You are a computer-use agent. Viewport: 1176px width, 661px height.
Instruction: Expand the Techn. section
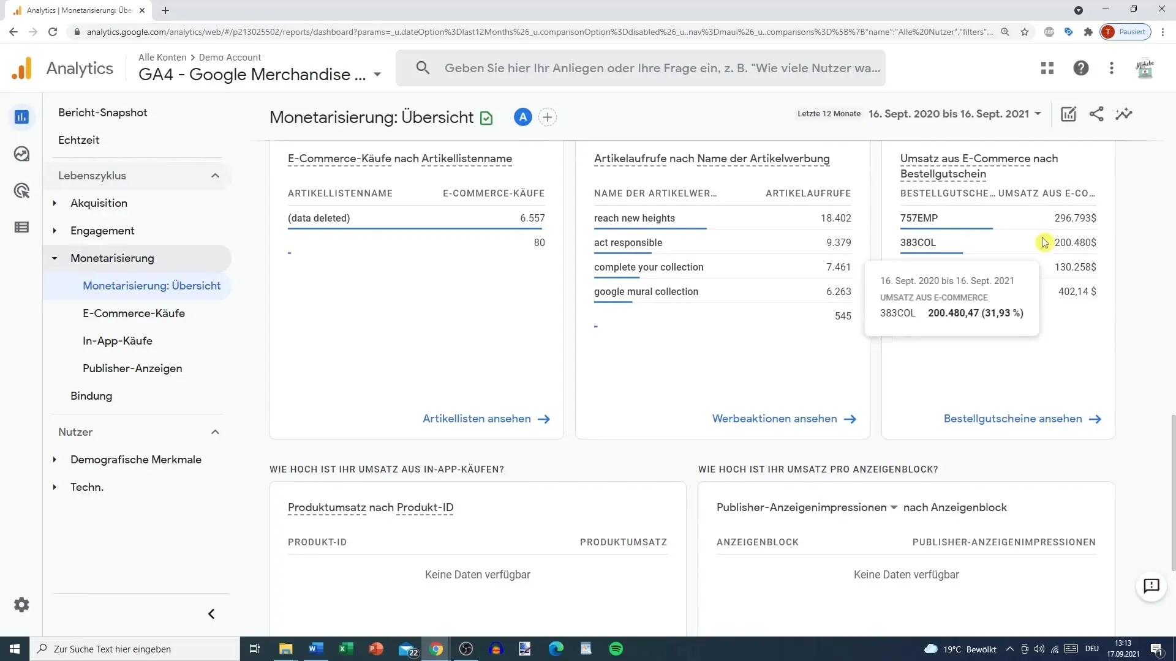55,487
